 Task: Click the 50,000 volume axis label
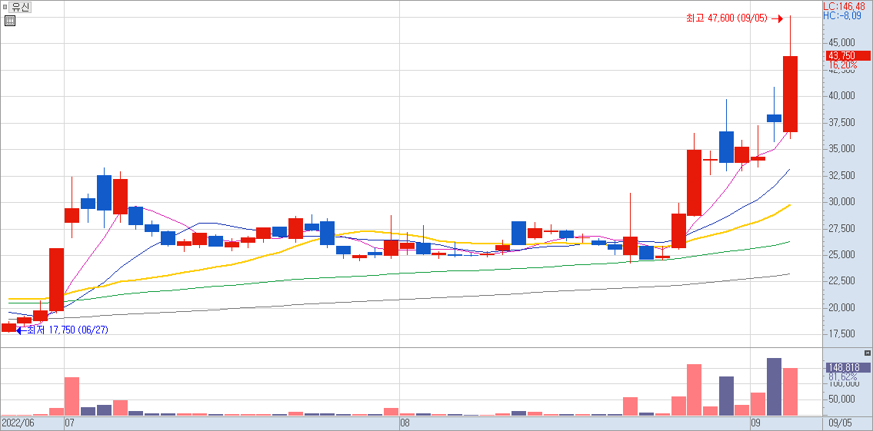click(x=841, y=400)
